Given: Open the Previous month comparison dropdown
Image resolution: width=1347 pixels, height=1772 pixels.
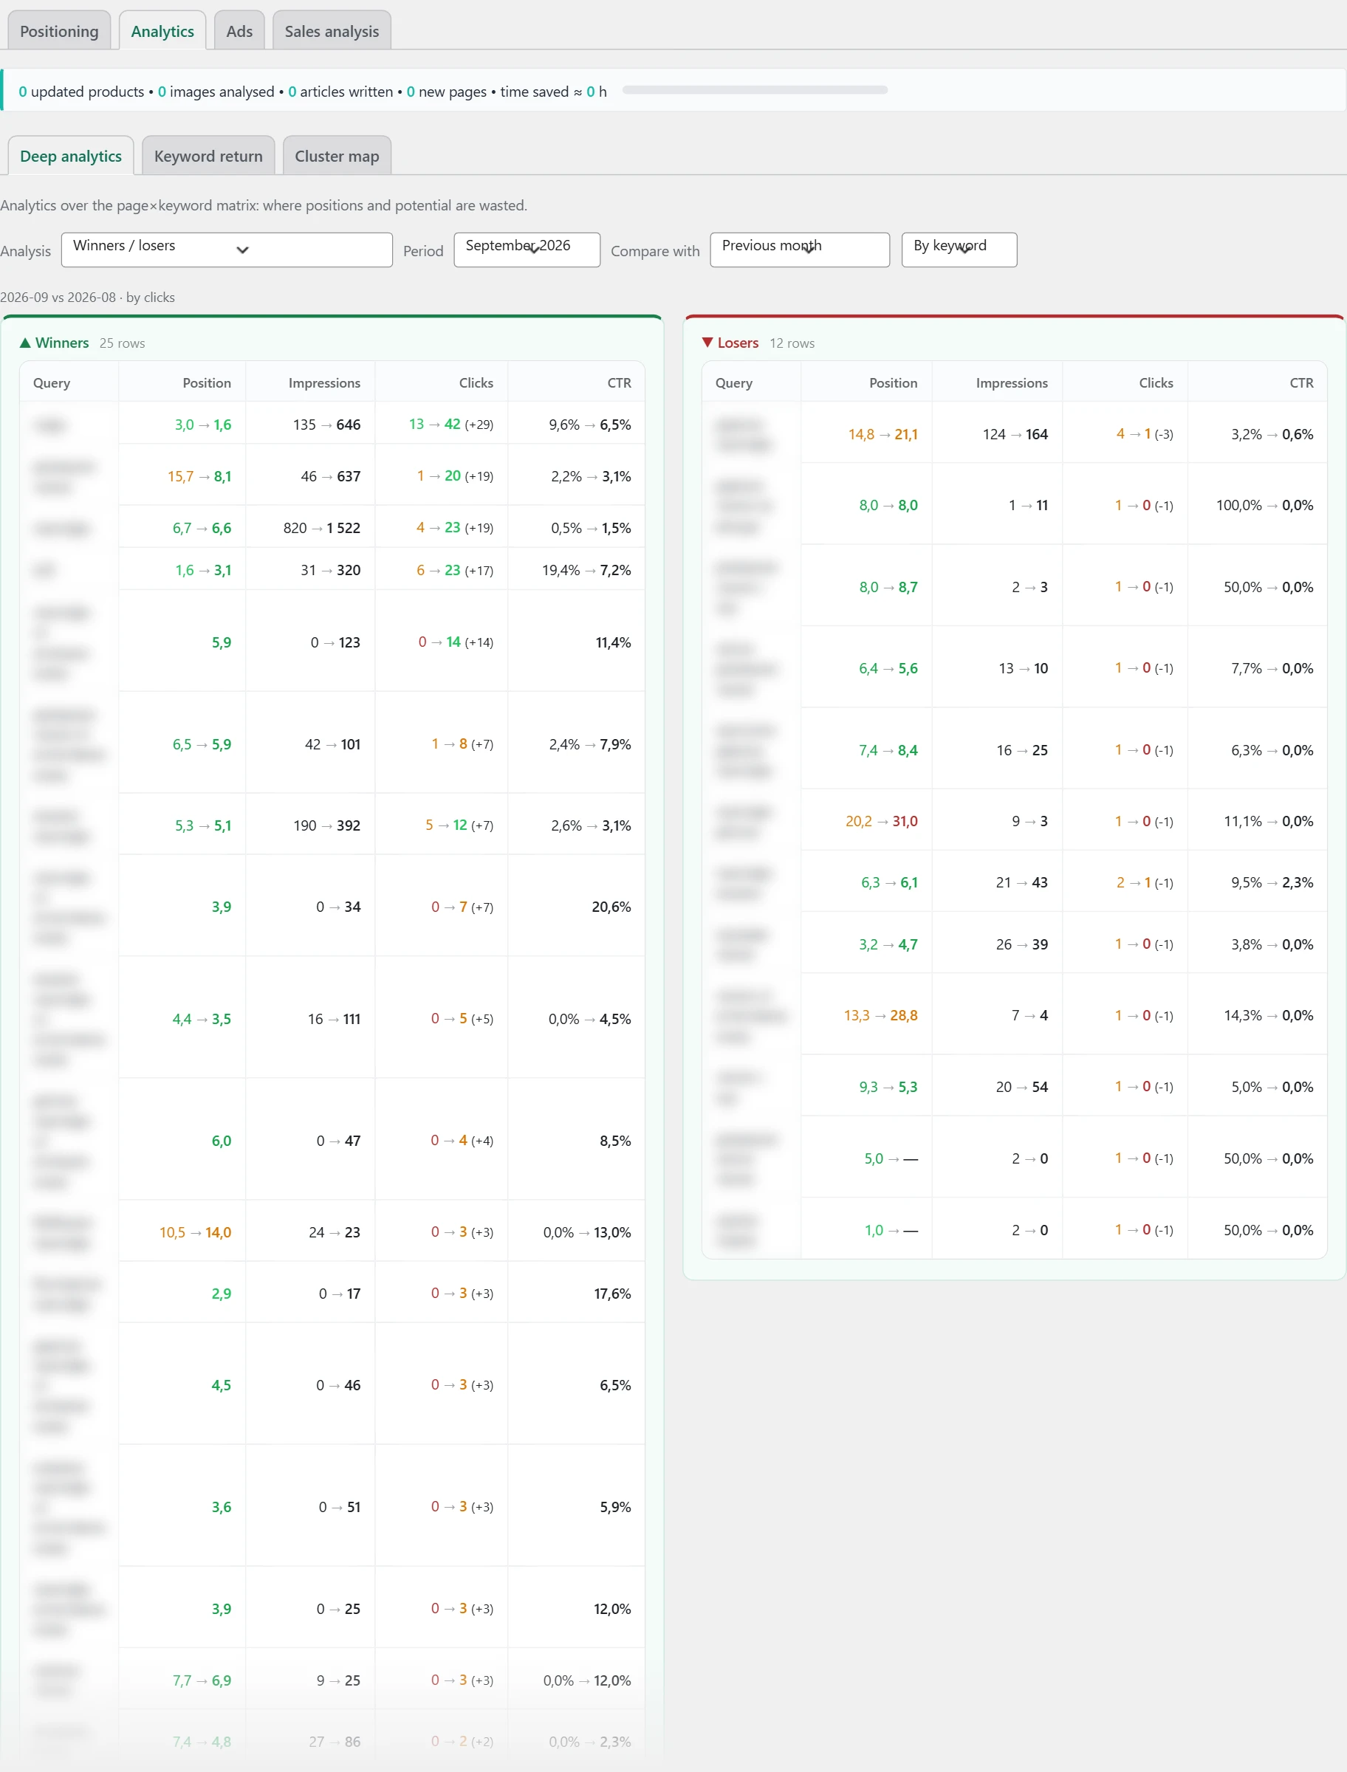Looking at the screenshot, I should [799, 250].
